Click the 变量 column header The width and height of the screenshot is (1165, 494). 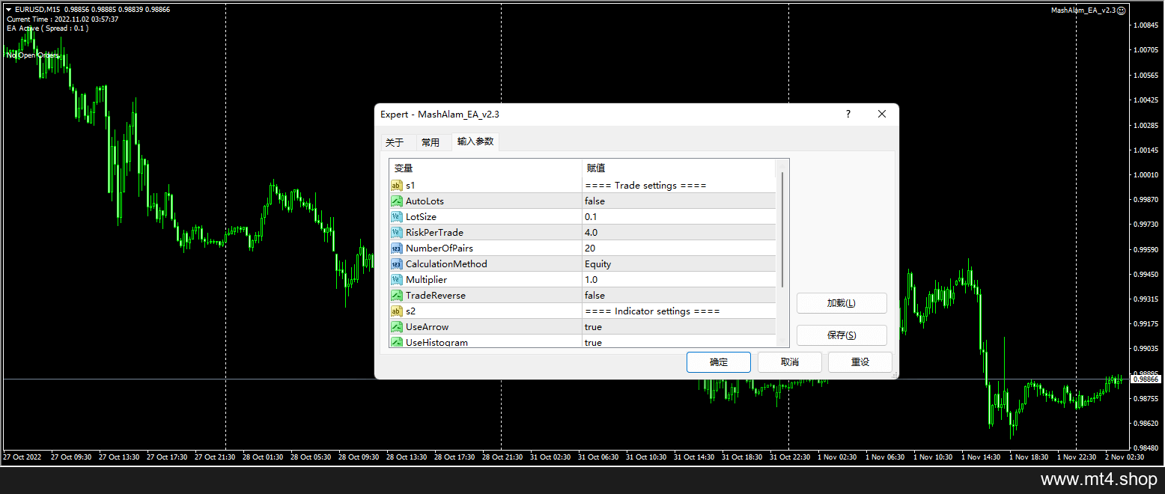point(485,168)
